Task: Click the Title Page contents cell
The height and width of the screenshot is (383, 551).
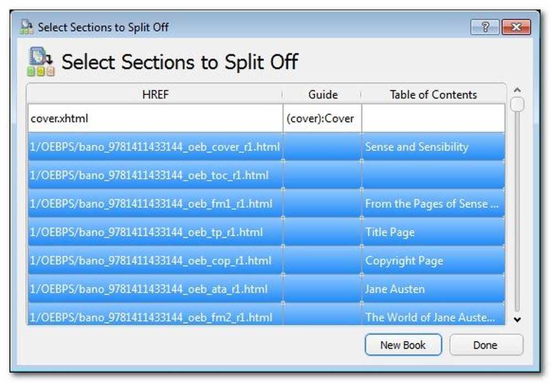Action: (433, 232)
